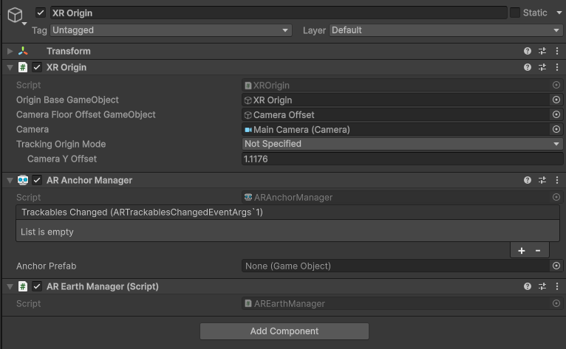Click the AR Earth Manager script hash icon
The image size is (566, 349).
[x=23, y=286]
